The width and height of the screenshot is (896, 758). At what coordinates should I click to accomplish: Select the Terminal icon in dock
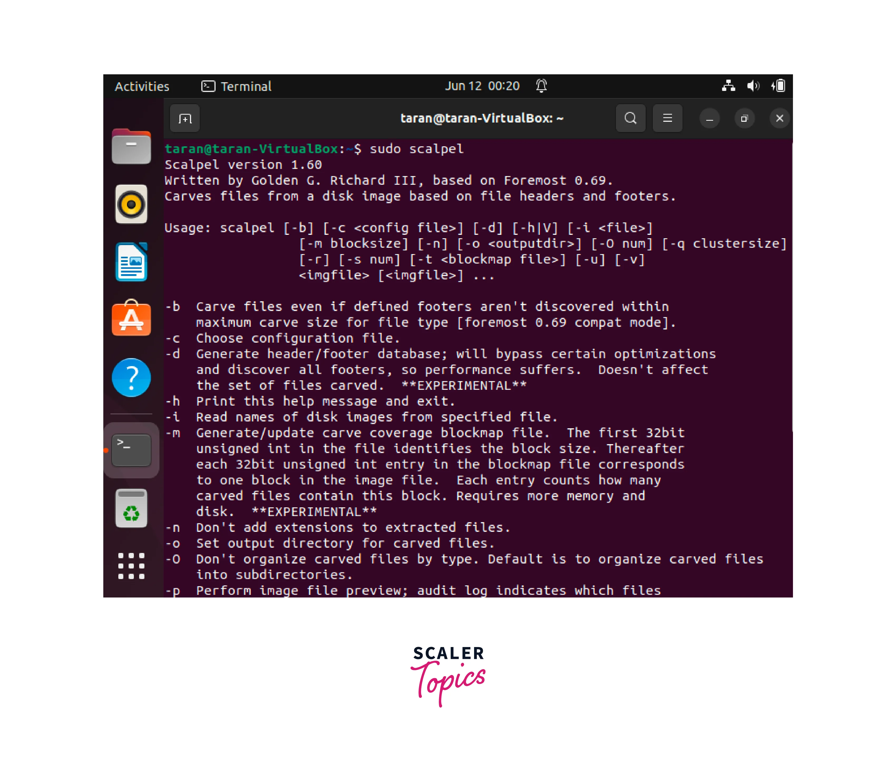(x=131, y=450)
